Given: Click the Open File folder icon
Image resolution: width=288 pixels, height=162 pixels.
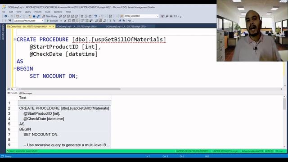Looking at the screenshot, I should tap(30, 16).
